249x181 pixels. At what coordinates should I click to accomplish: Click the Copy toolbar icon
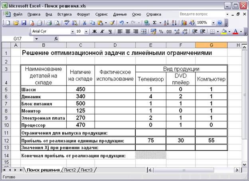[92, 23]
